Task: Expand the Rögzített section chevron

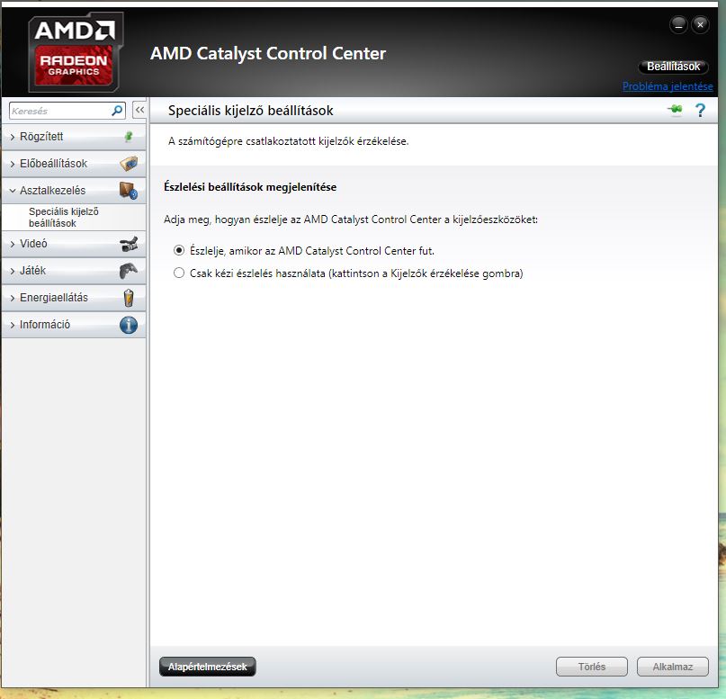Action: [x=13, y=137]
